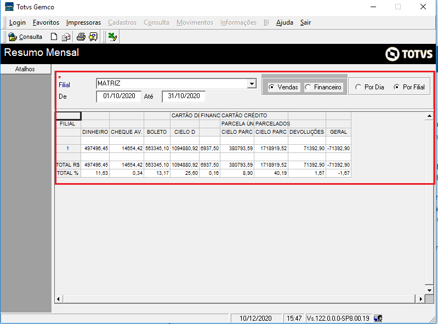Export to Excel using the green X icon
This screenshot has height=324, width=438.
click(112, 37)
